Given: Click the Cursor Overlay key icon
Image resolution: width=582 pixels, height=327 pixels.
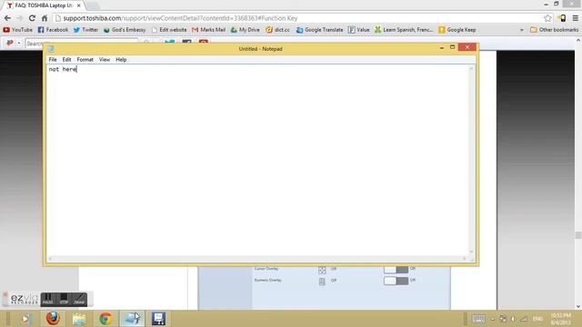Looking at the screenshot, I should tap(322, 270).
